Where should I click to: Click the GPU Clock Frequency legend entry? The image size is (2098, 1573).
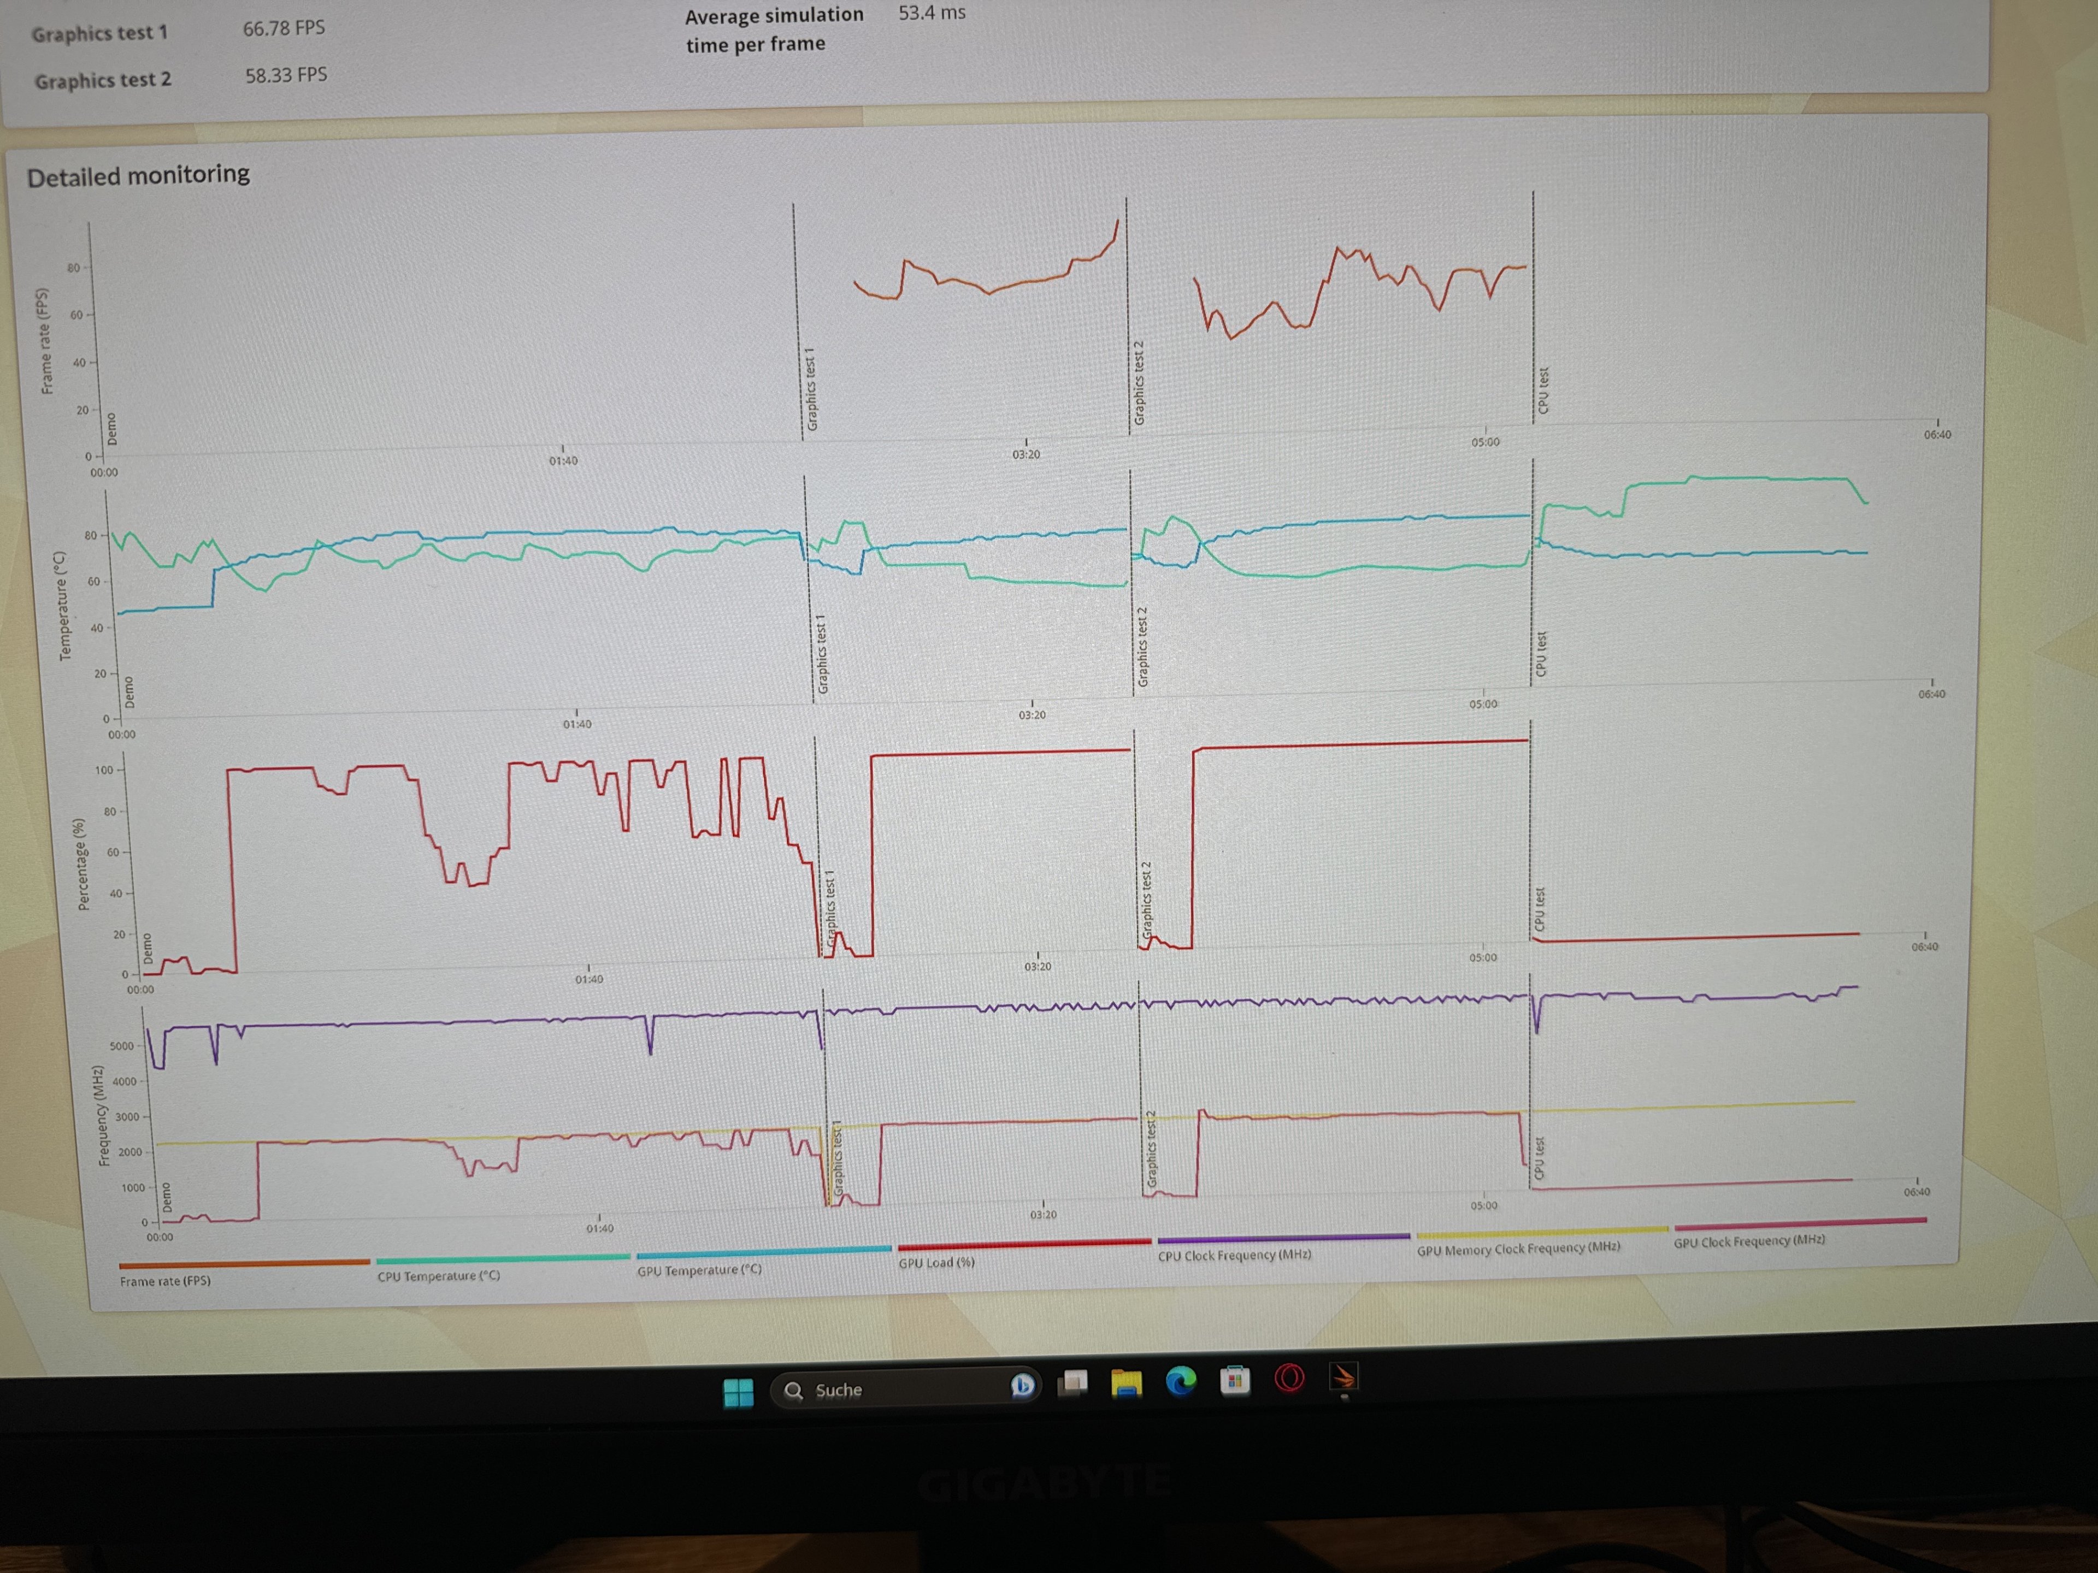pos(1748,1241)
